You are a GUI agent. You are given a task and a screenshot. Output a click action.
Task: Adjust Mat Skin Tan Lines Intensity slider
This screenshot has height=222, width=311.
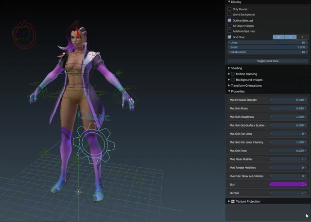(288, 142)
